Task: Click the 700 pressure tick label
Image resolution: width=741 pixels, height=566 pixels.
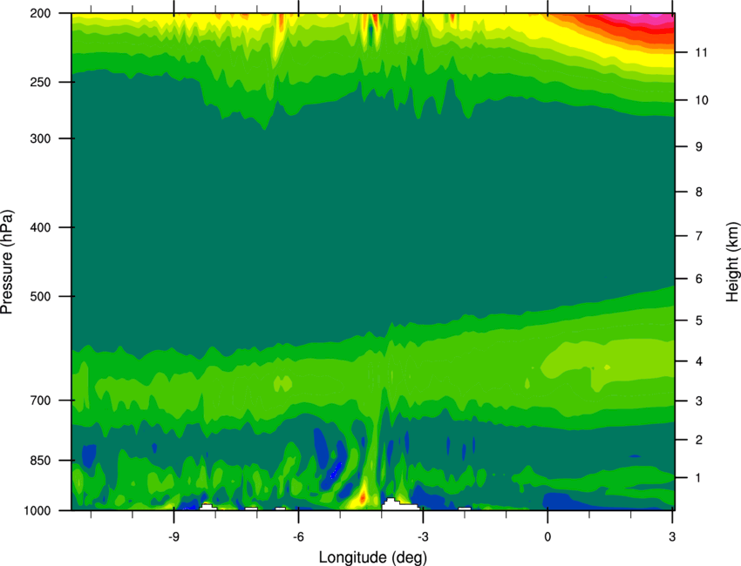Action: 41,401
